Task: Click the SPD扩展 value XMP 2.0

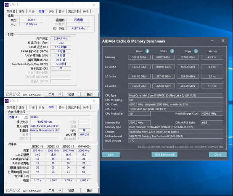Action: coord(84,134)
